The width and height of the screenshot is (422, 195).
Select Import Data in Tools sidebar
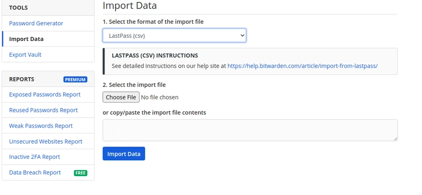(x=26, y=39)
